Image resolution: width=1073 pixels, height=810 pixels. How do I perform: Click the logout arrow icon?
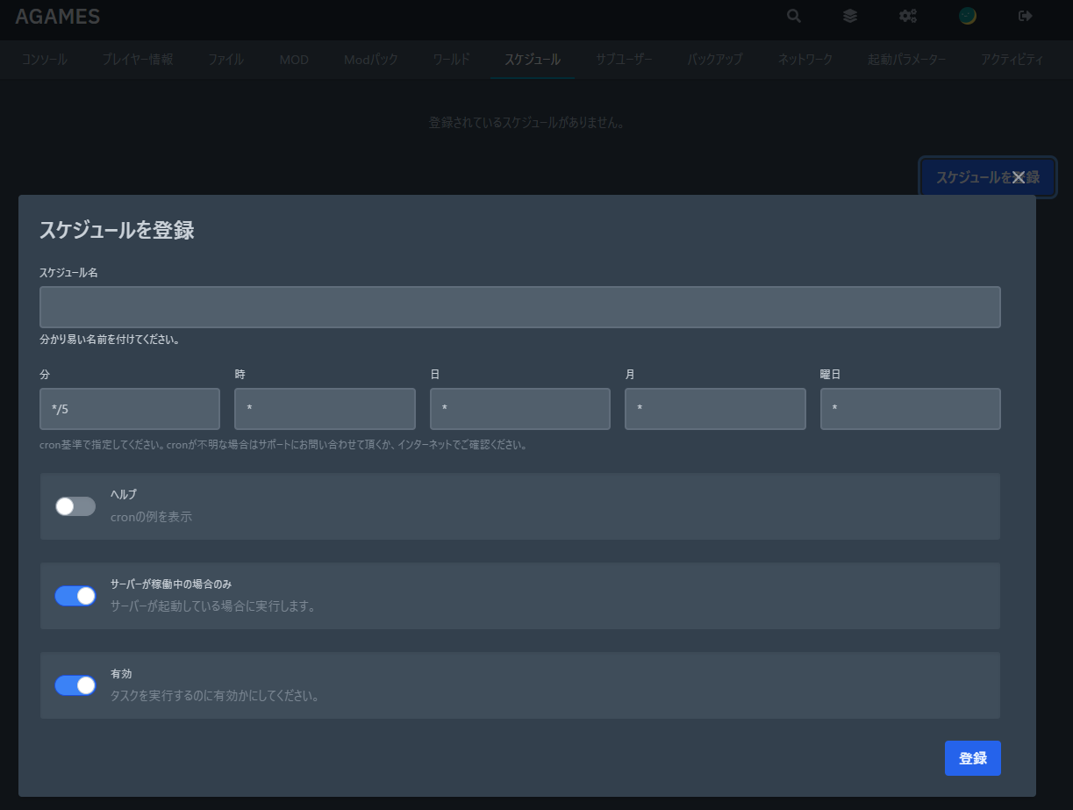1025,16
